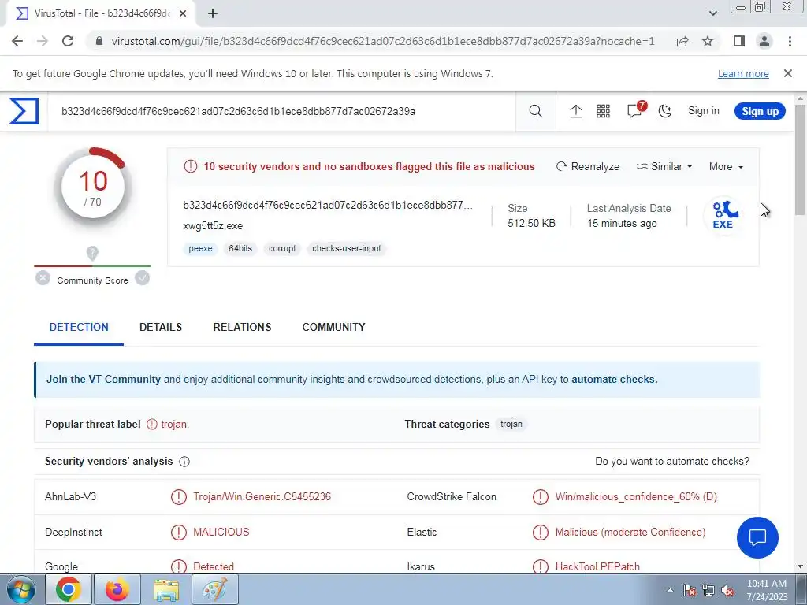Open the notifications comment icon
Screen dimensions: 807x605
[635, 110]
